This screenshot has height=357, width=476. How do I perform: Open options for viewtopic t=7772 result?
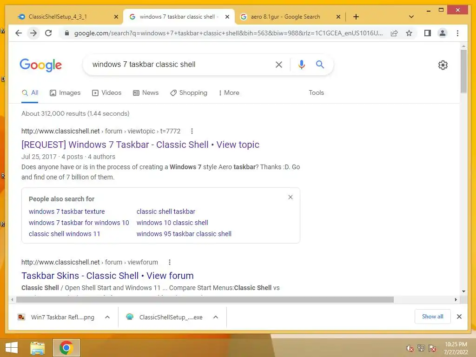click(x=192, y=131)
